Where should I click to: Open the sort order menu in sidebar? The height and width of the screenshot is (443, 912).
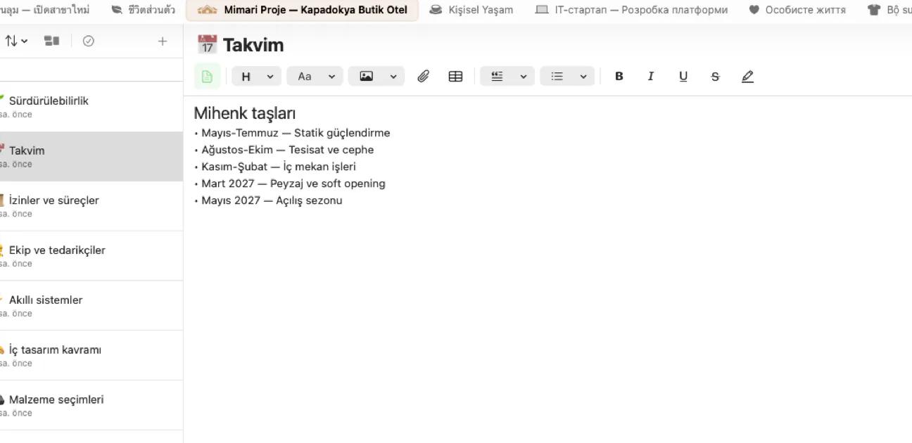click(16, 41)
